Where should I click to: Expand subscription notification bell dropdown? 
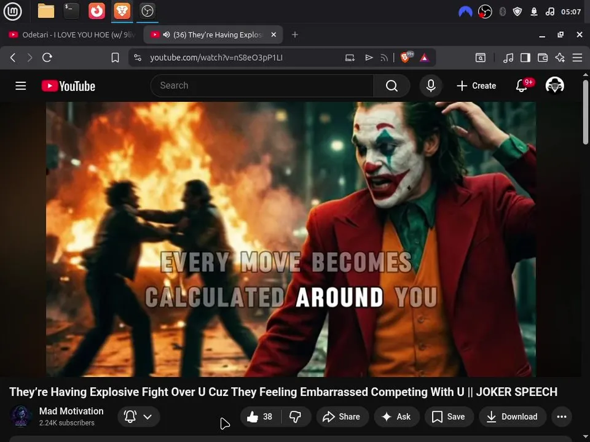[x=139, y=416]
